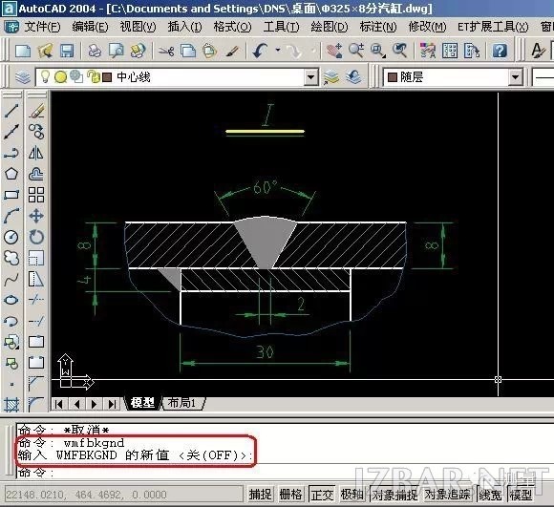Toggle the 正交 ortho mode button
The width and height of the screenshot is (554, 507).
[322, 495]
